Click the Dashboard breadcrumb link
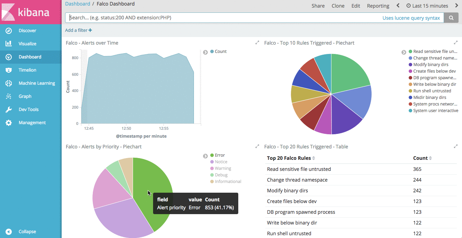 [78, 4]
